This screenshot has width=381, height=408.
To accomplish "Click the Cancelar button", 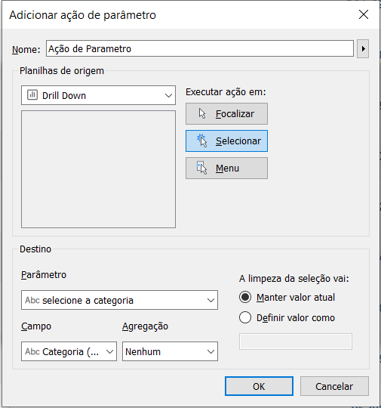I will coord(334,386).
